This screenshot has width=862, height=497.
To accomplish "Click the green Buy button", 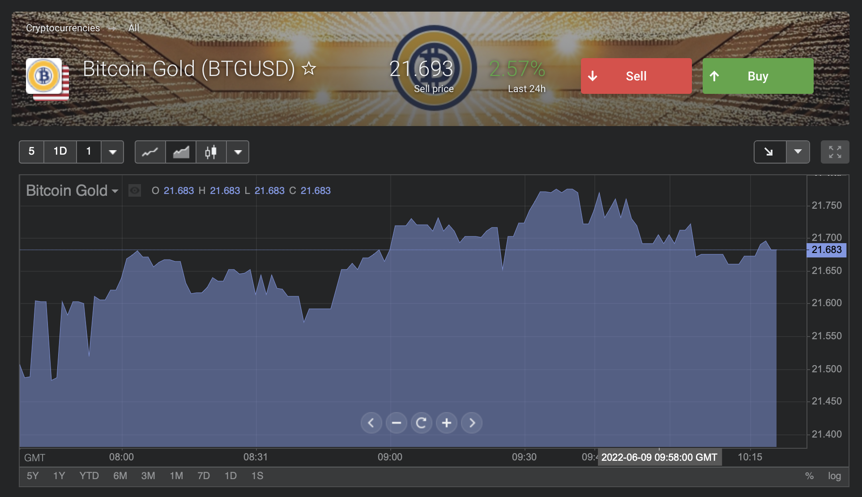I will tap(758, 76).
